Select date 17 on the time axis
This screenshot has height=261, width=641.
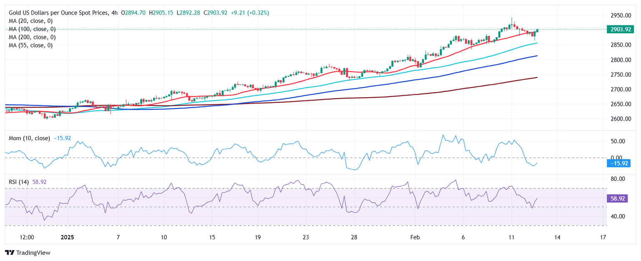[603, 237]
